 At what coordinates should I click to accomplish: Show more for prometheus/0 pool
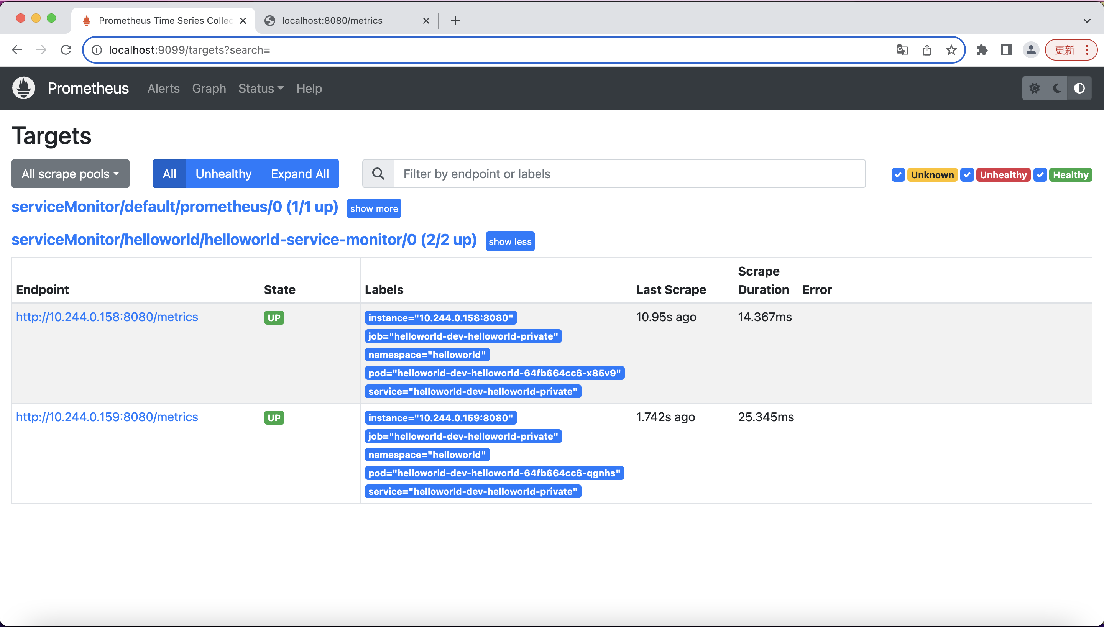point(373,208)
